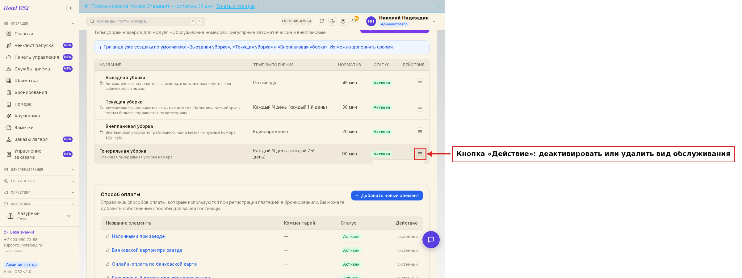The image size is (742, 278).
Task: Open the Лазурный hotel selector dropdown
Action: pos(39,216)
